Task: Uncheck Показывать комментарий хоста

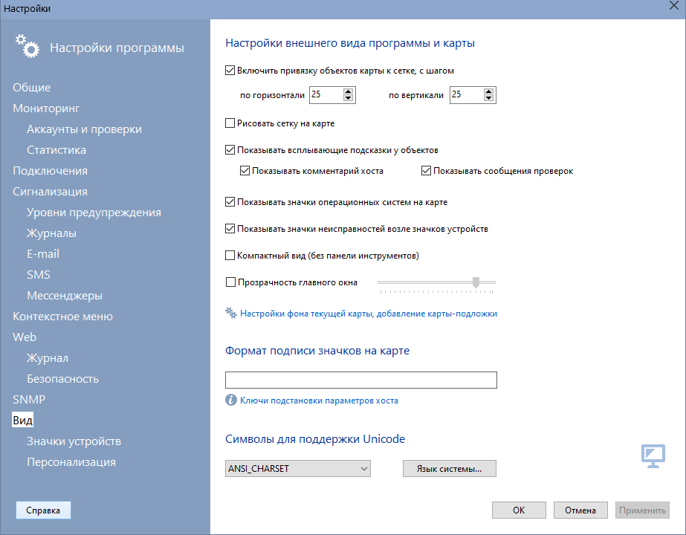Action: (245, 171)
